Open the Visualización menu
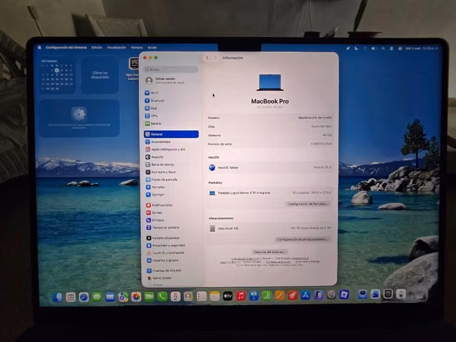Viewport: 456px width, 342px height. (x=116, y=47)
